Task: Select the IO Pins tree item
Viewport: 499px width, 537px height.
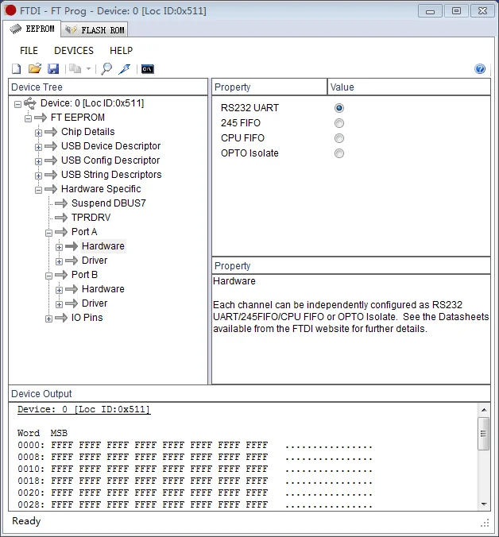Action: click(87, 318)
